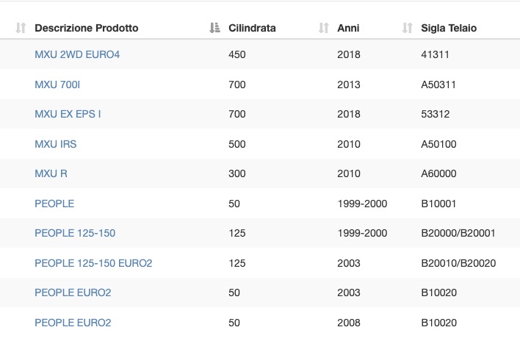
Task: Open the MXU 700I product link
Action: [x=57, y=85]
